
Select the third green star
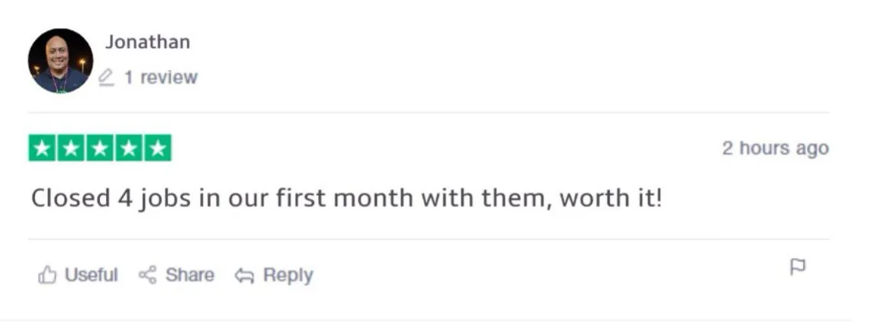tap(100, 148)
